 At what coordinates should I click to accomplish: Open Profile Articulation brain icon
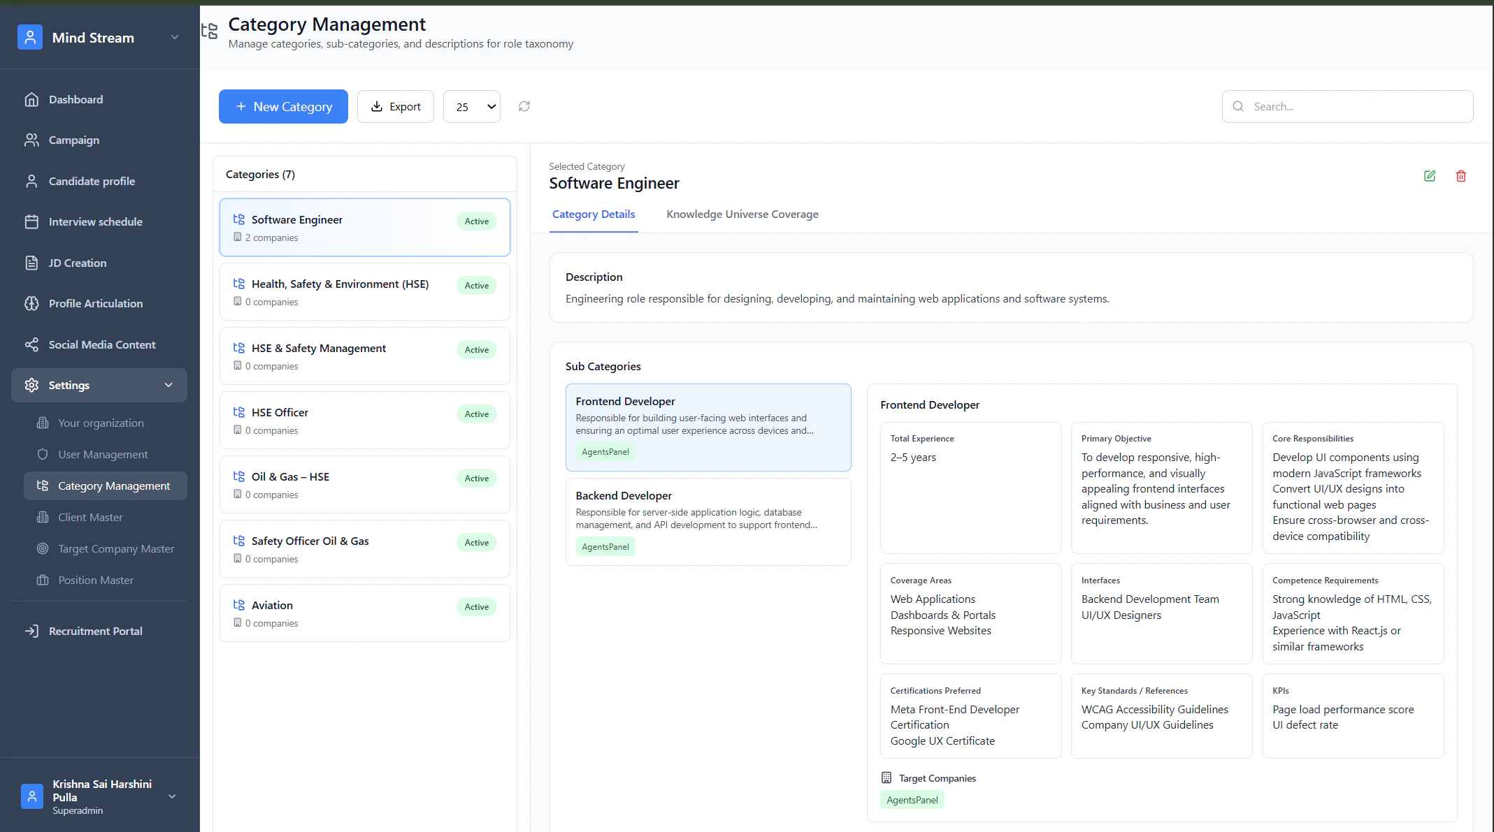31,303
